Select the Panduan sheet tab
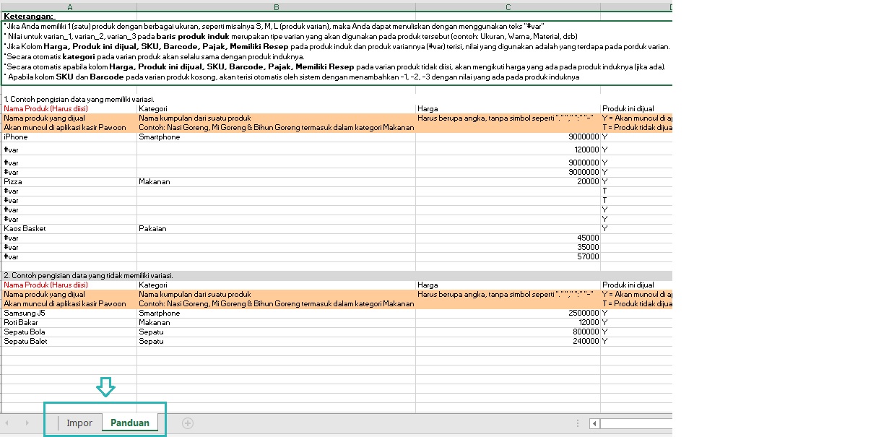The height and width of the screenshot is (437, 889). (130, 423)
